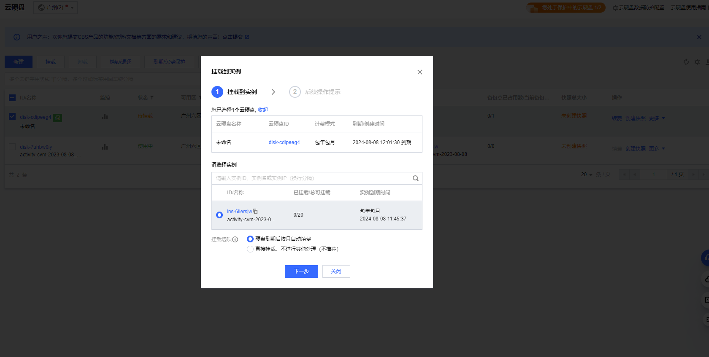This screenshot has height=357, width=709.
Task: Open the 20 per page size dropdown
Action: point(586,174)
